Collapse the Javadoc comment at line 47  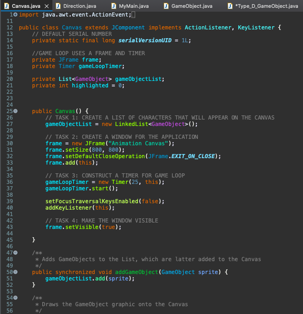coord(16,253)
